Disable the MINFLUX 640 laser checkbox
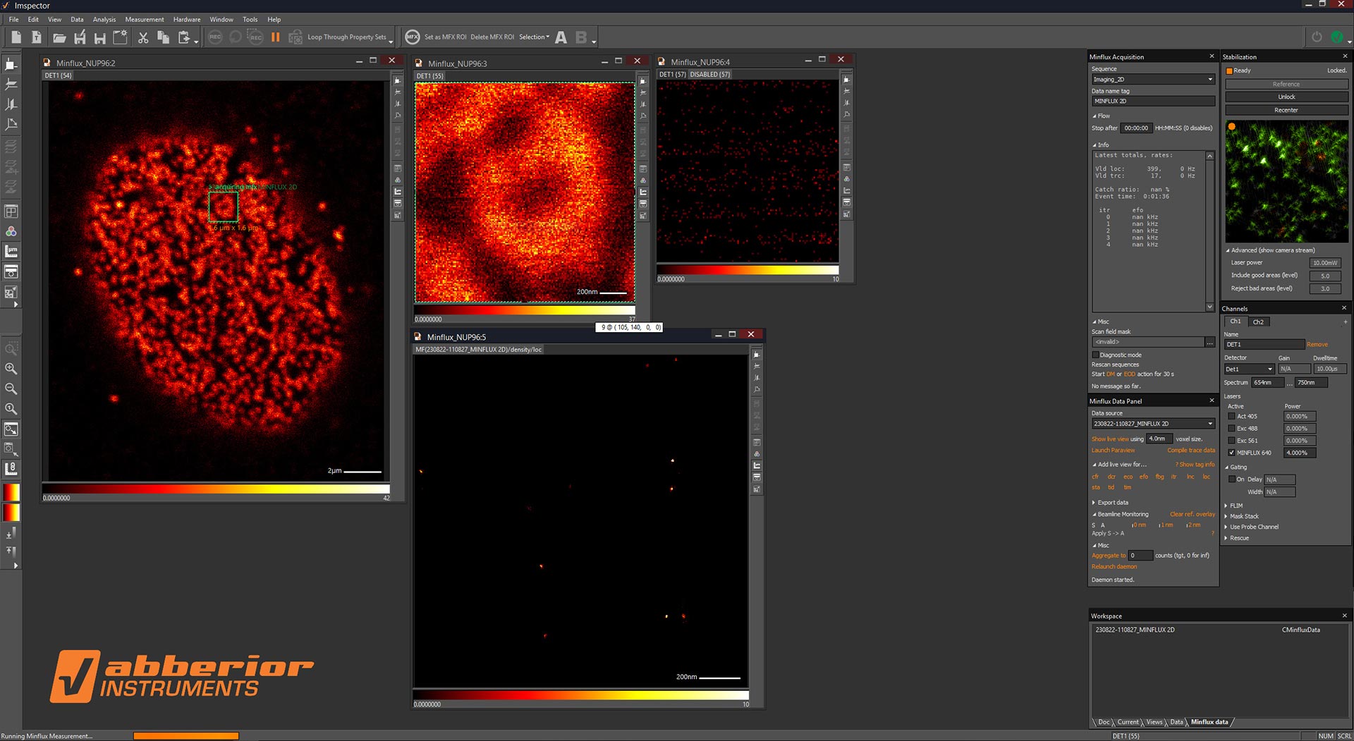 [x=1232, y=453]
